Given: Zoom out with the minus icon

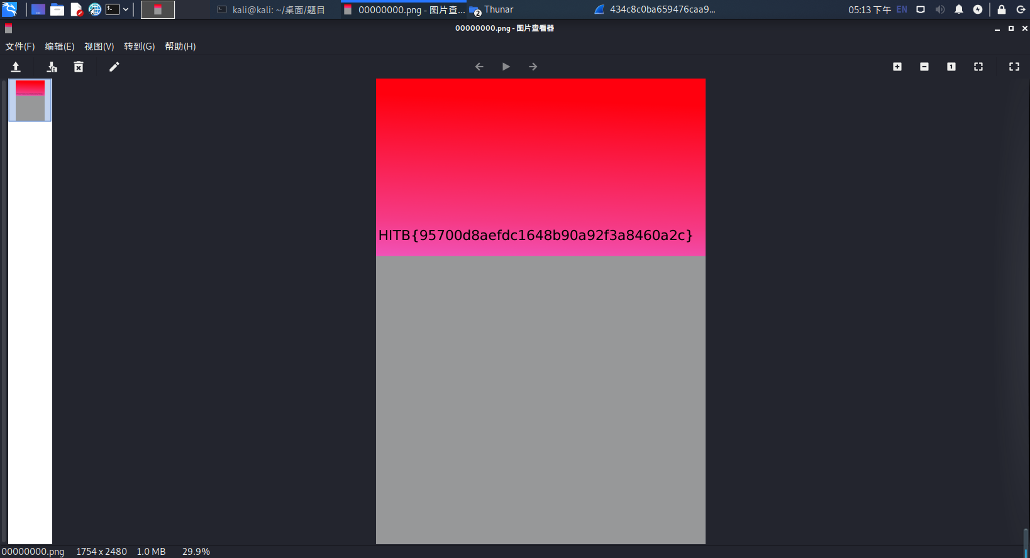Looking at the screenshot, I should [x=924, y=67].
